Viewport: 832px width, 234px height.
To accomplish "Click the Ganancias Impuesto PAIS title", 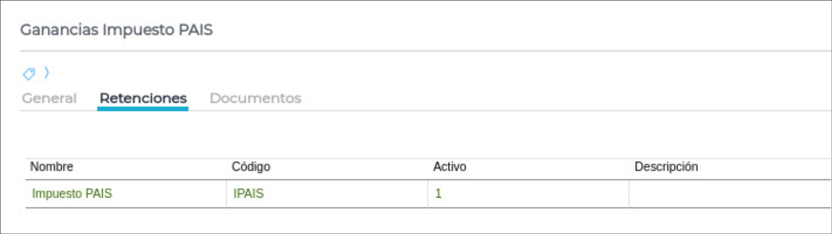I will click(x=116, y=30).
